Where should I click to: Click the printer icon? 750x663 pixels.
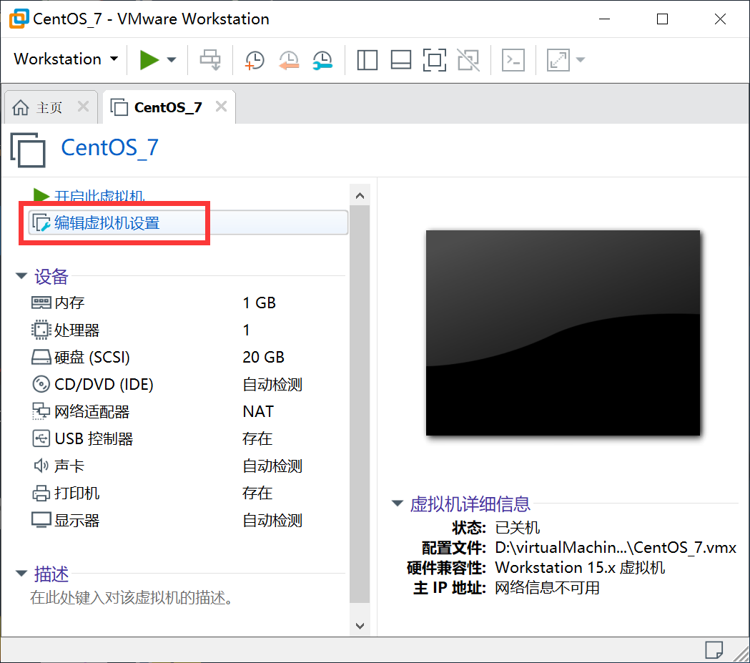[41, 493]
